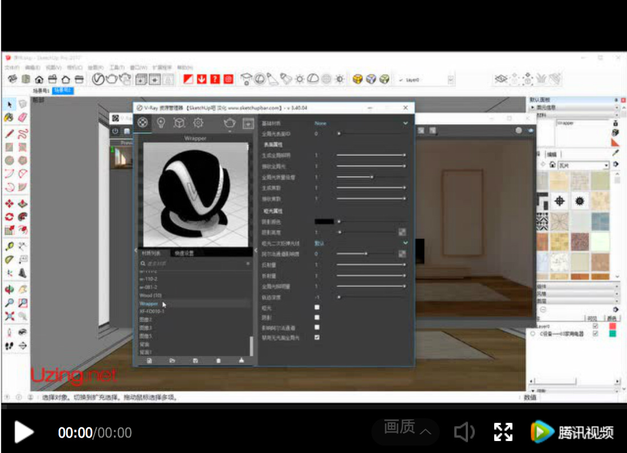Open V-Ray settings gear tab
Viewport: 627px width, 453px height.
click(x=198, y=122)
